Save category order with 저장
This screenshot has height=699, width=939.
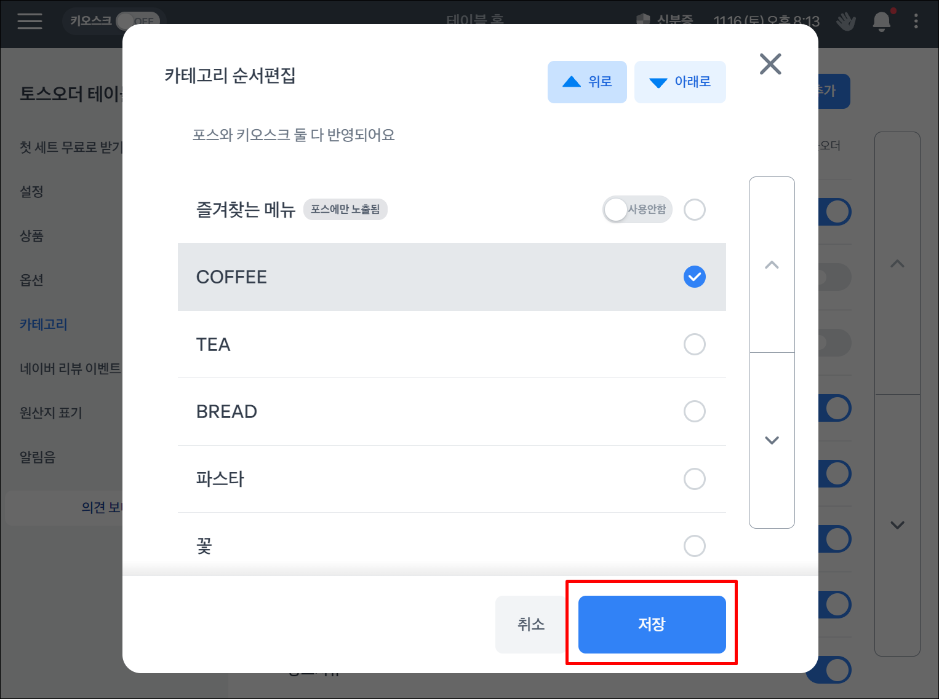coord(652,624)
